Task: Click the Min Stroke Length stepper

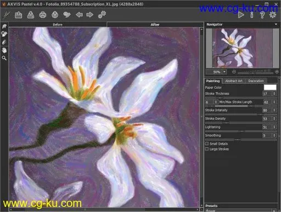Action: 216,102
